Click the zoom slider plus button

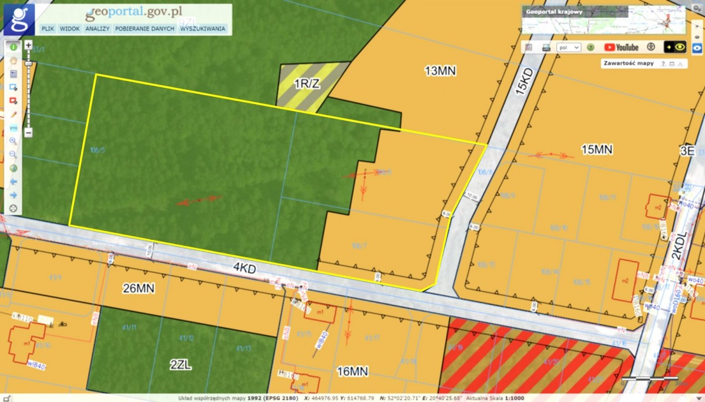28,45
